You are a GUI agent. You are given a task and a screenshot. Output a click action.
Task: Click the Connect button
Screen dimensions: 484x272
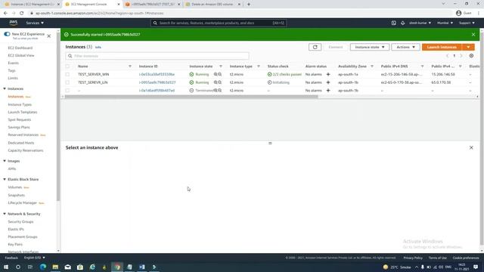click(x=336, y=47)
